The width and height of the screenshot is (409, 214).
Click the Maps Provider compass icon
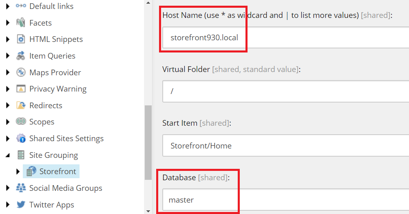(x=21, y=72)
